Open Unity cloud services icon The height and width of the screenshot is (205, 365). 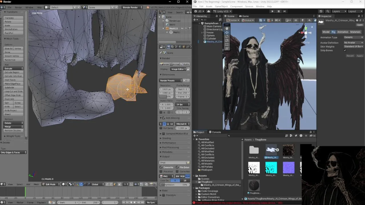209,11
